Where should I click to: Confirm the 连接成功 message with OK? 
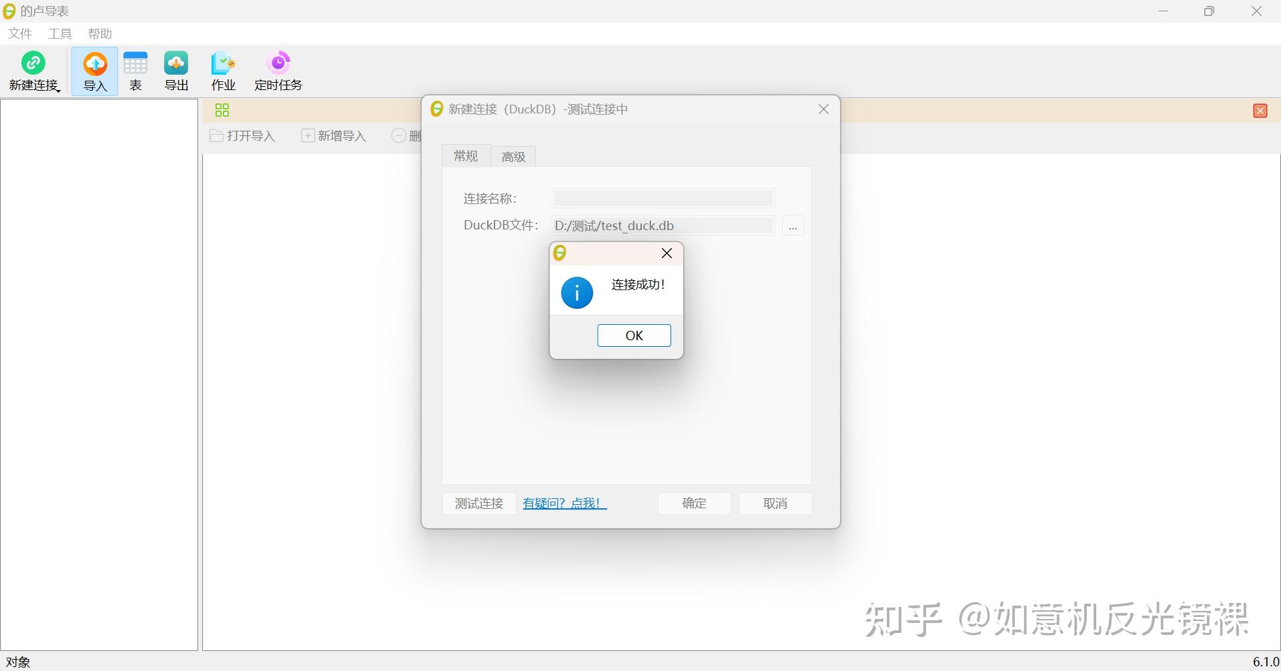(633, 335)
